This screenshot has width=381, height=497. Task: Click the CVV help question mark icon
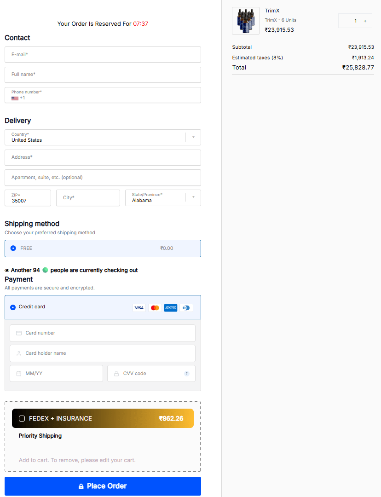[x=186, y=373]
